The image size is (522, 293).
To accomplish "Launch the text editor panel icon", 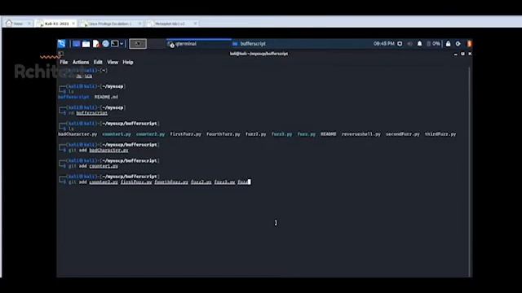I will (96, 44).
